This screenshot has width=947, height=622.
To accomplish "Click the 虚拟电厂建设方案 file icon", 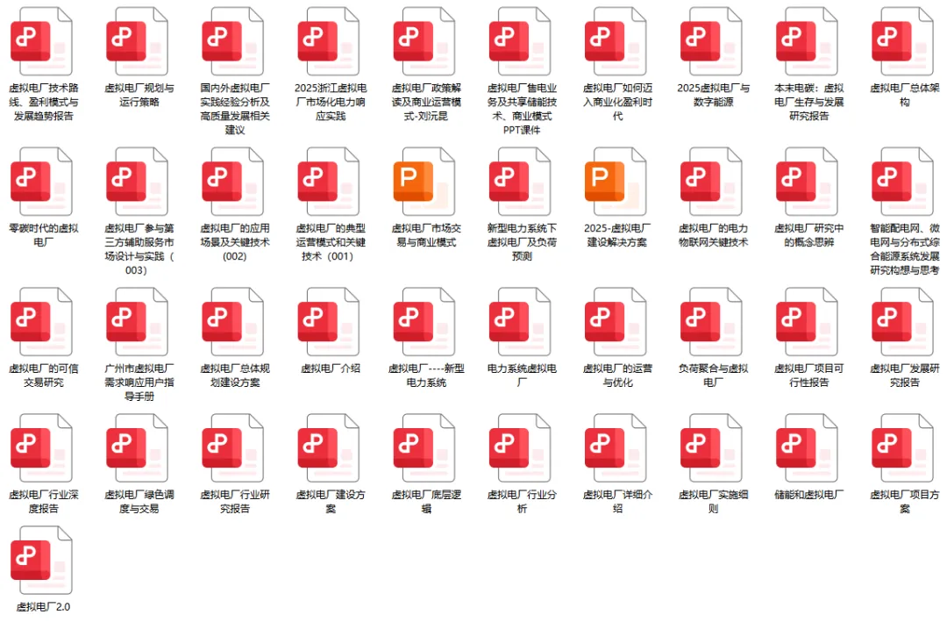I will pos(329,448).
